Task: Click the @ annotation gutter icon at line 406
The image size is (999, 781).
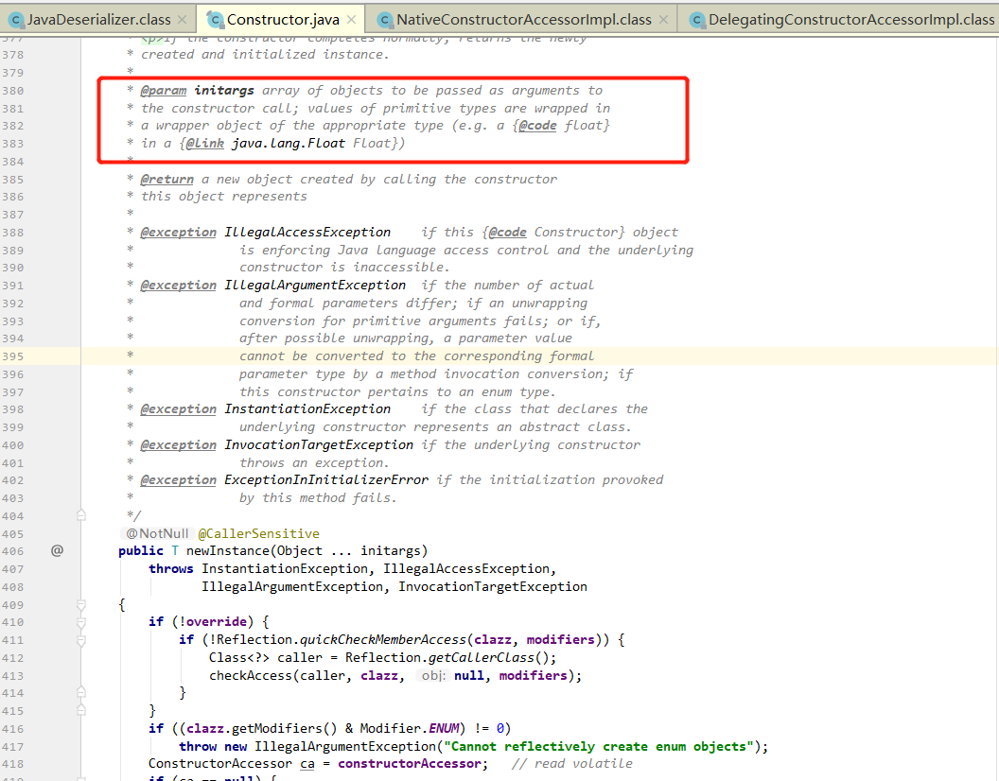Action: tap(57, 550)
